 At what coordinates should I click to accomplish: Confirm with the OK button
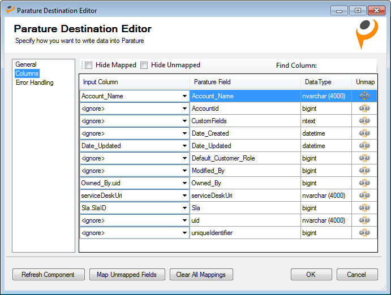[311, 274]
